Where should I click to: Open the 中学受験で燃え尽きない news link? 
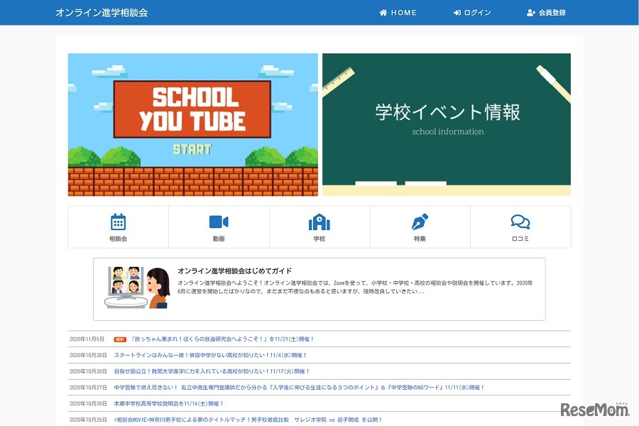[299, 388]
